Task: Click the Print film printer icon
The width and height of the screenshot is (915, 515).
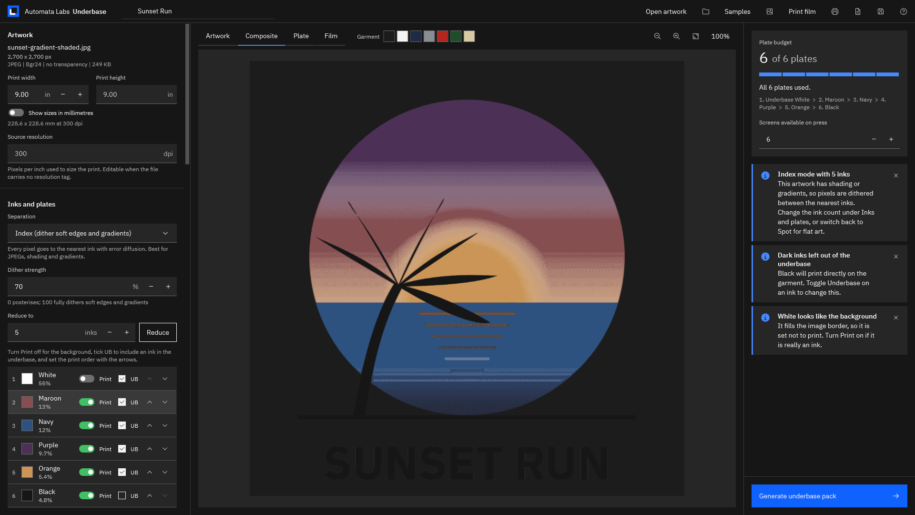Action: click(x=835, y=11)
